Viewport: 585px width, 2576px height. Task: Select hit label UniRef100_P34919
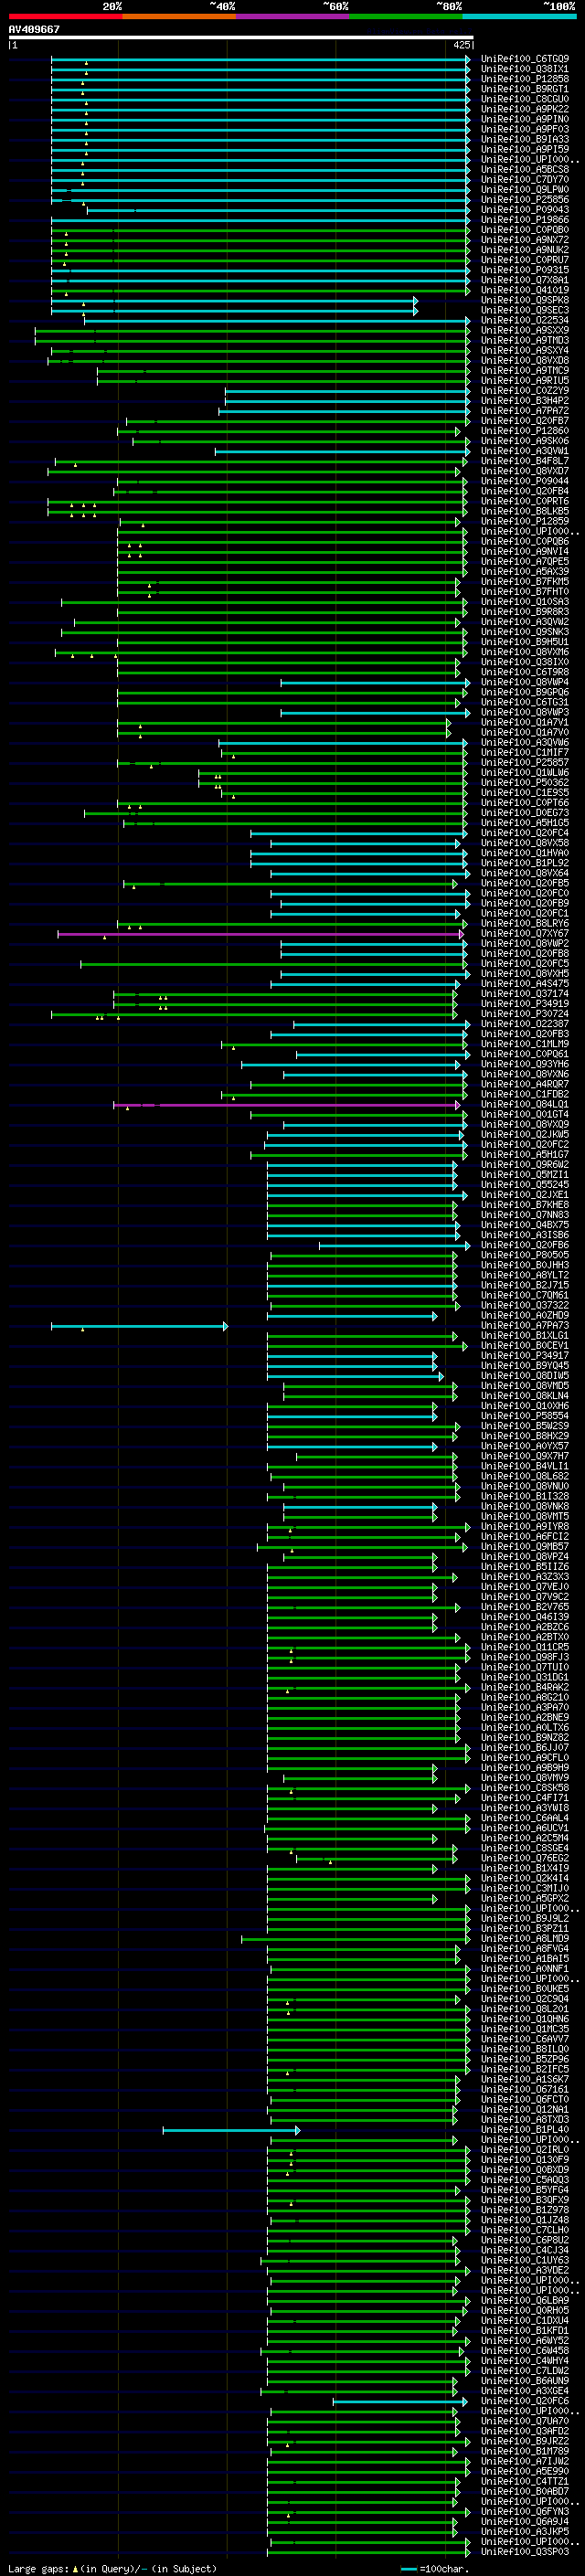tap(525, 1004)
